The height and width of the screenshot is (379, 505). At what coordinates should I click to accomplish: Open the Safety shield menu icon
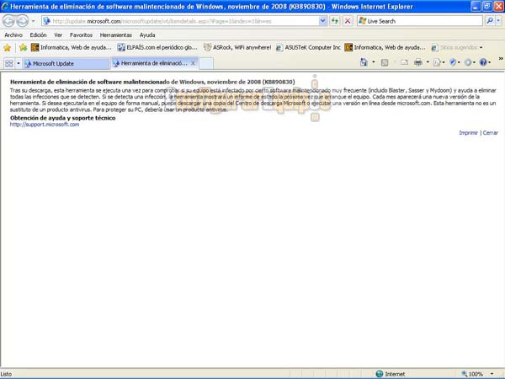click(x=454, y=62)
